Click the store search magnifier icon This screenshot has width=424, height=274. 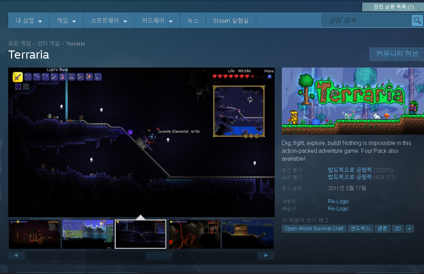[417, 20]
